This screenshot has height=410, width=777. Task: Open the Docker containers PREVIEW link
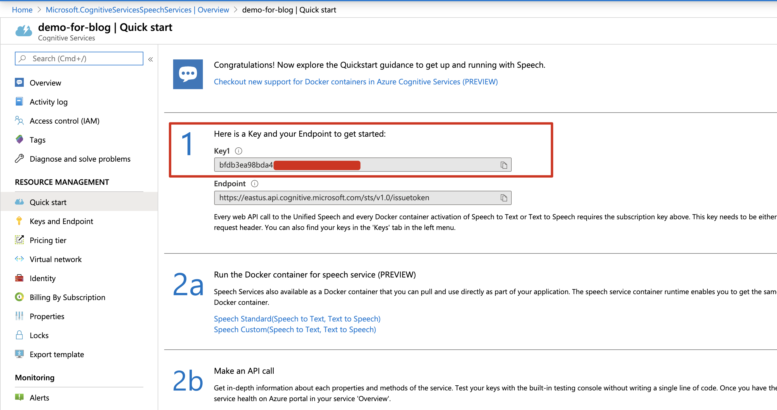(355, 82)
